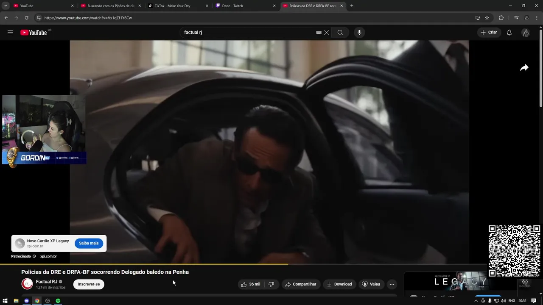Open the YouTube hamburger guide menu
This screenshot has width=543, height=305.
[x=10, y=33]
